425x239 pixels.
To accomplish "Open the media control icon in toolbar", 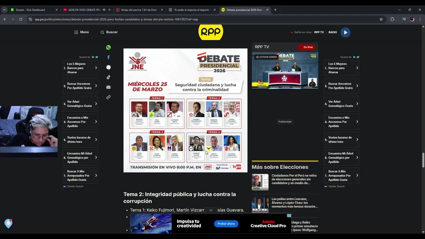I will click(x=404, y=19).
